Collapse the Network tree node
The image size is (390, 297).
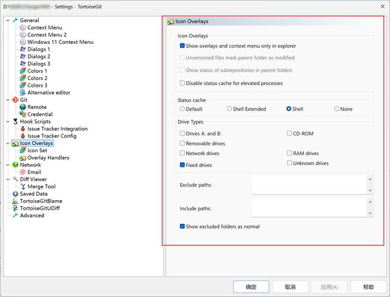tap(8, 165)
